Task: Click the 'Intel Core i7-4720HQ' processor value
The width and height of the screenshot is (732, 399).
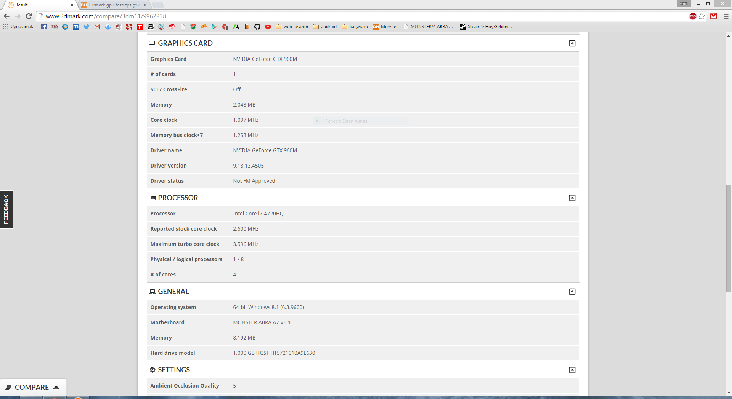Action: tap(258, 214)
